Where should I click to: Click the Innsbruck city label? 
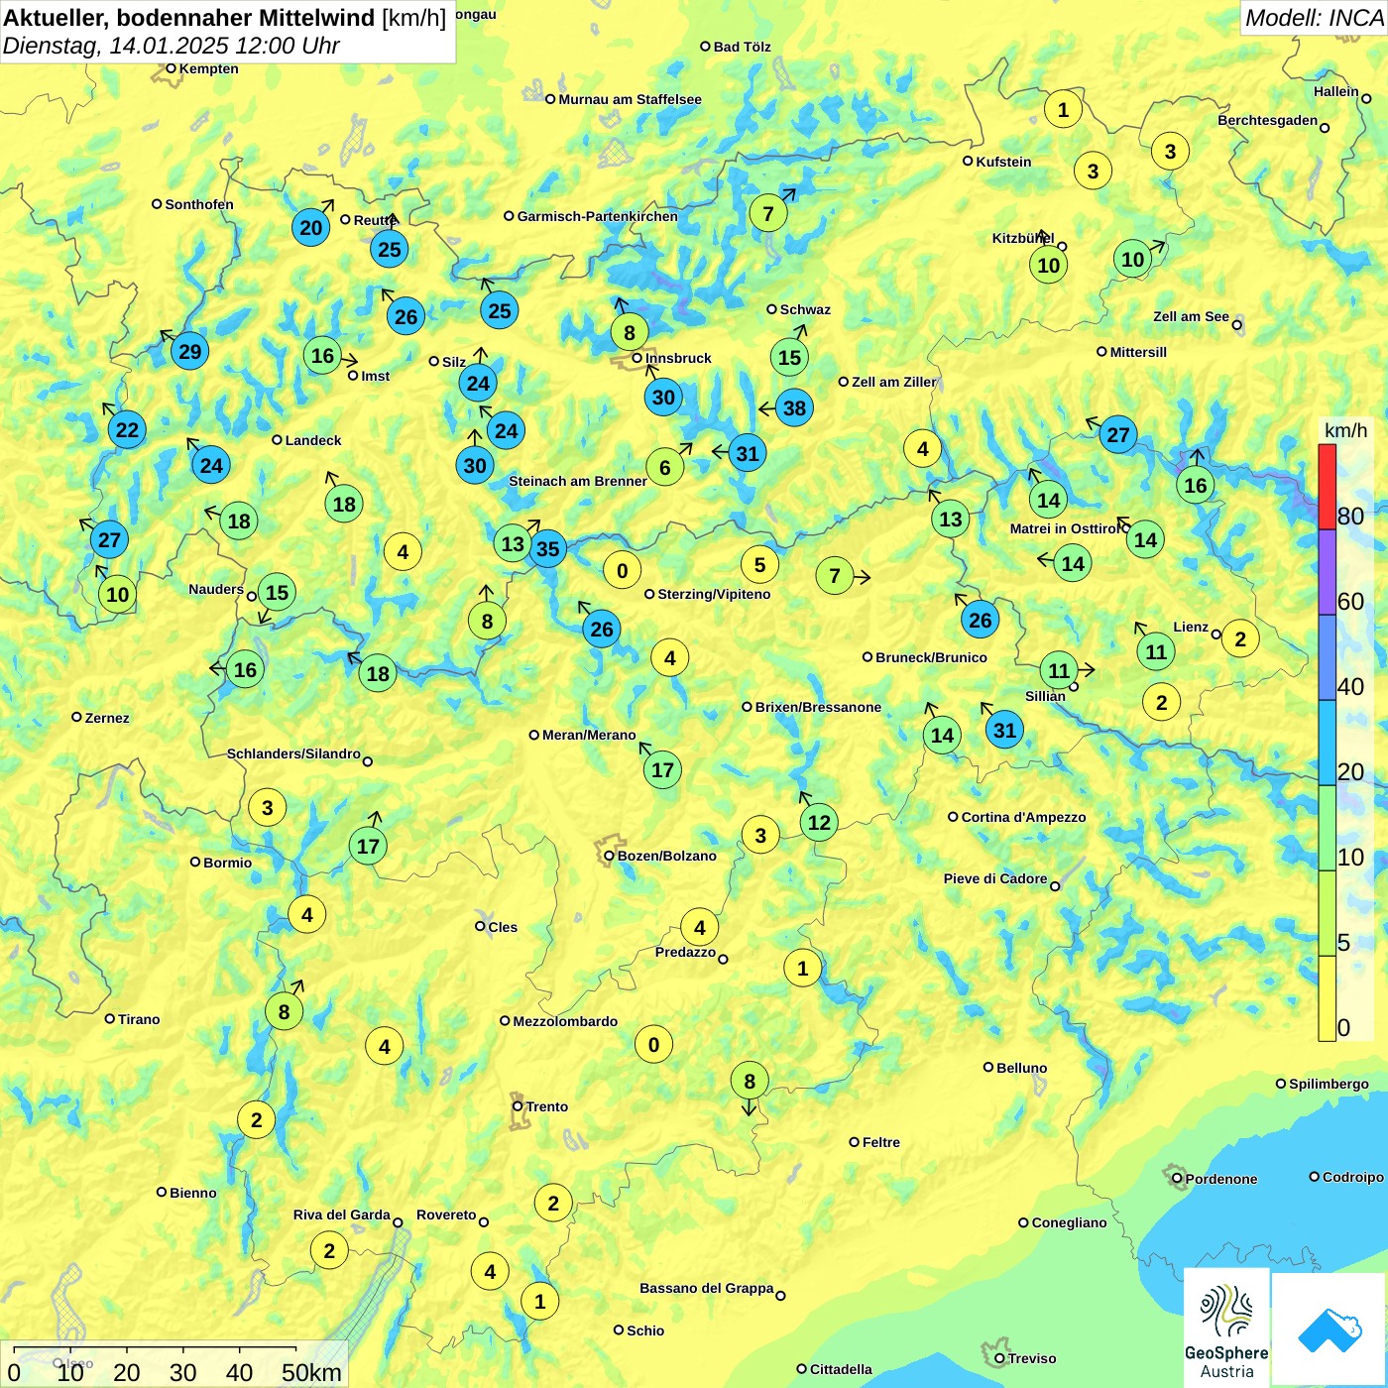click(678, 358)
